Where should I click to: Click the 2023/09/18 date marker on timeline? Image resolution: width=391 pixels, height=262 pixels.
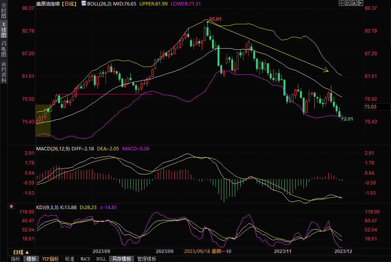coord(197,251)
